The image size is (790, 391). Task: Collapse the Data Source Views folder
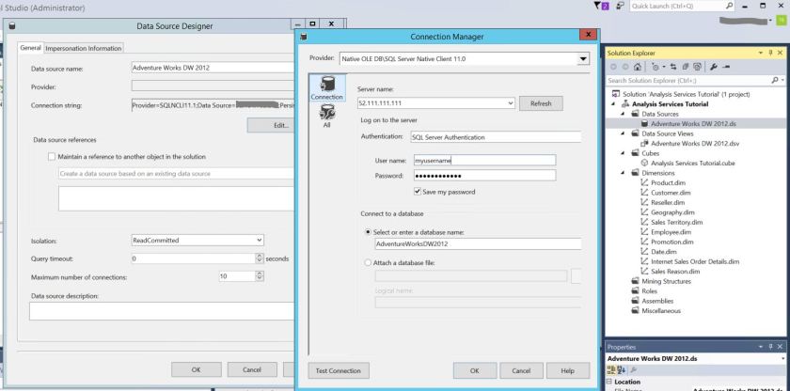(x=623, y=133)
